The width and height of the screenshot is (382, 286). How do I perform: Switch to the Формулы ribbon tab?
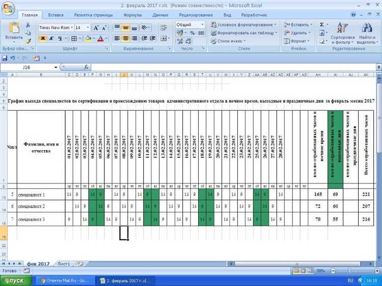coord(133,15)
